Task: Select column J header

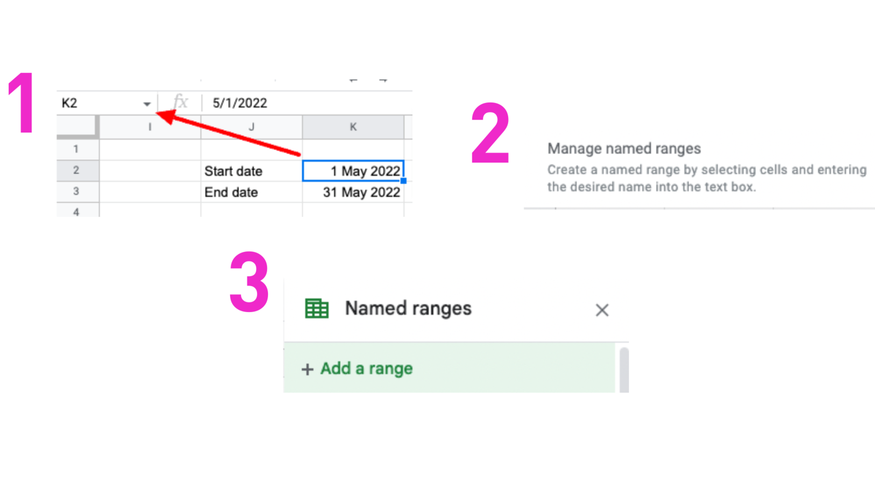Action: tap(252, 126)
